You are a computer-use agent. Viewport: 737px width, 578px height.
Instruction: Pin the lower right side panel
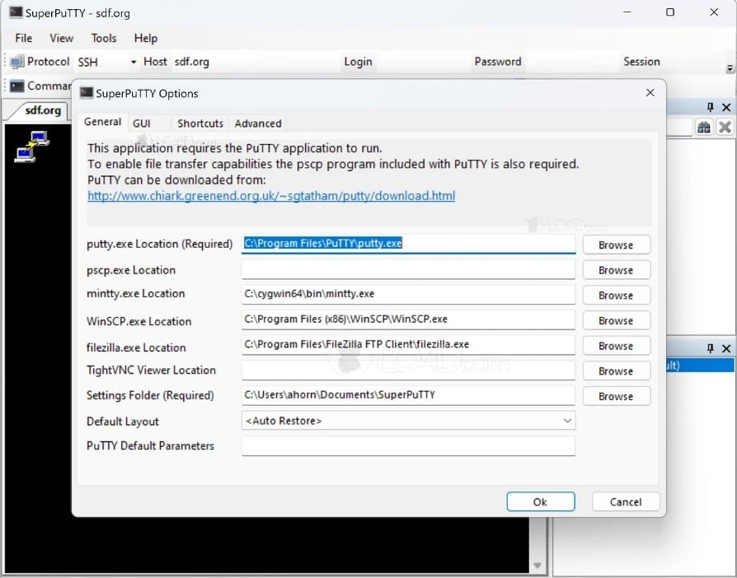click(x=711, y=348)
